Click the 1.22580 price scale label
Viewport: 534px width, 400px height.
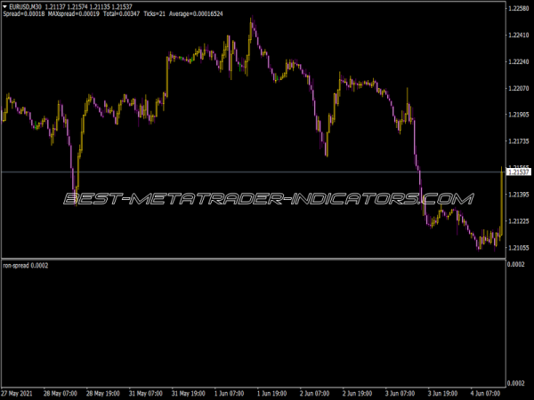tap(518, 9)
